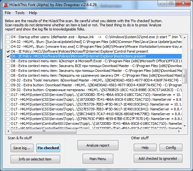Click the horizontal scrollbar left arrow
The image size is (193, 171).
pos(8,131)
